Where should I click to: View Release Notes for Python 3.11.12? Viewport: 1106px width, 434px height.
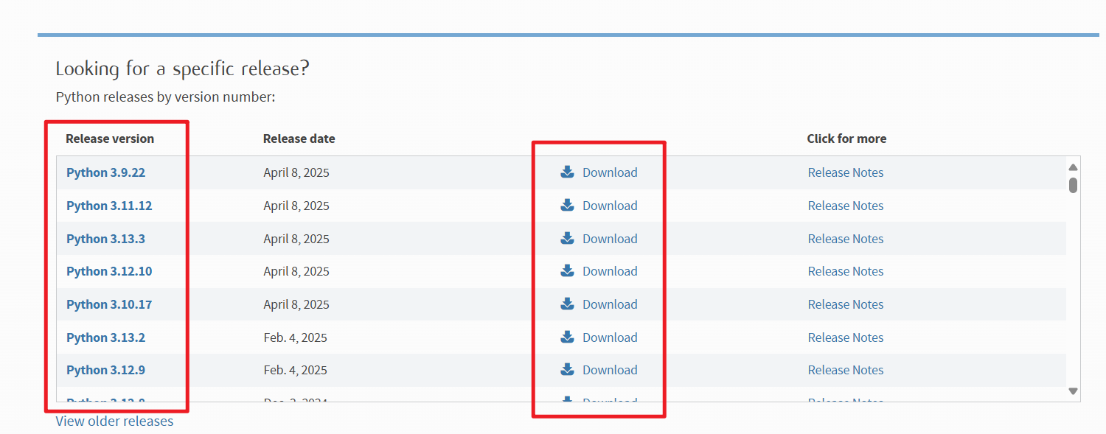846,206
